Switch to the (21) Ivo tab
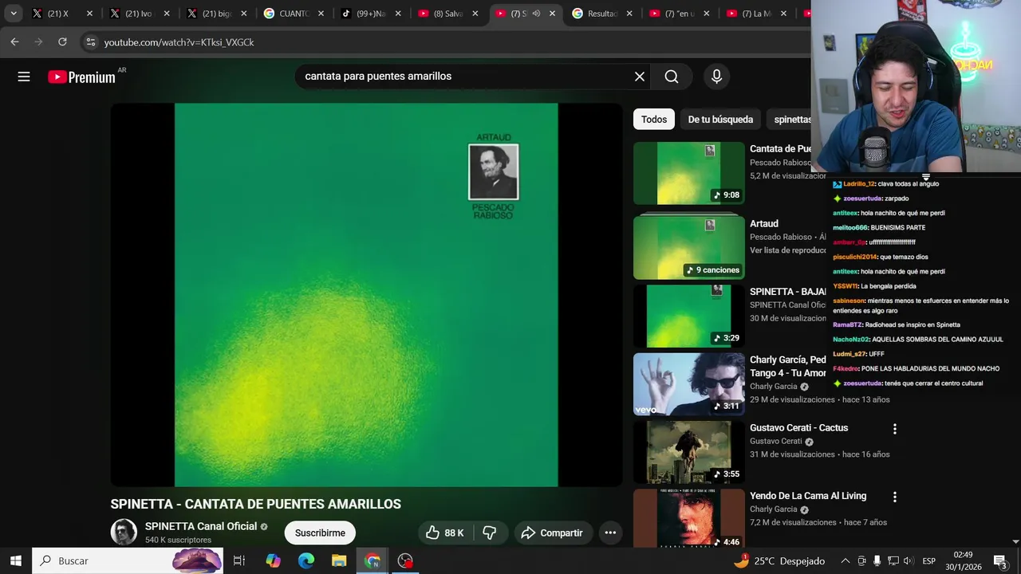The image size is (1021, 574). click(x=133, y=14)
